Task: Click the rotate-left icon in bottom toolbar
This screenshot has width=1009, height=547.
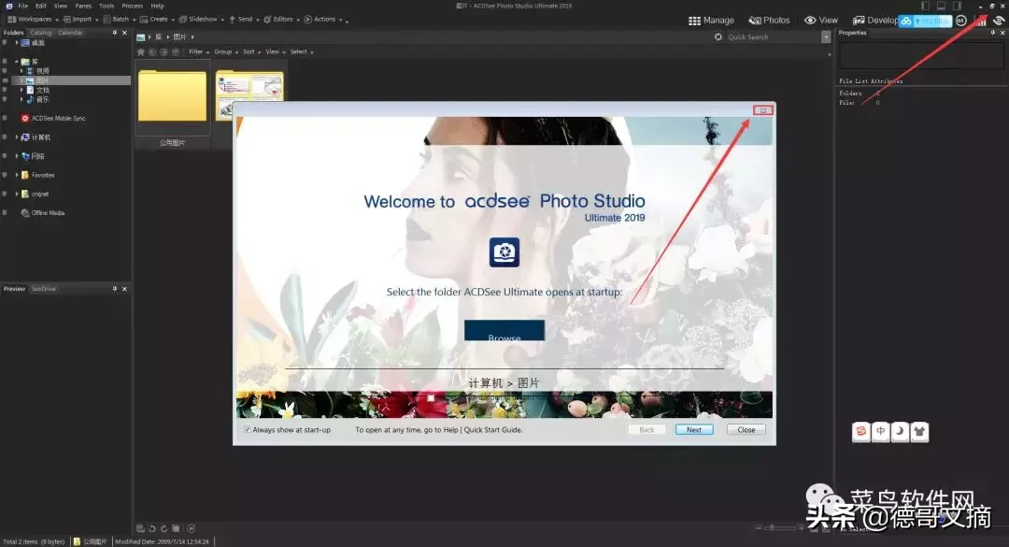Action: click(152, 528)
